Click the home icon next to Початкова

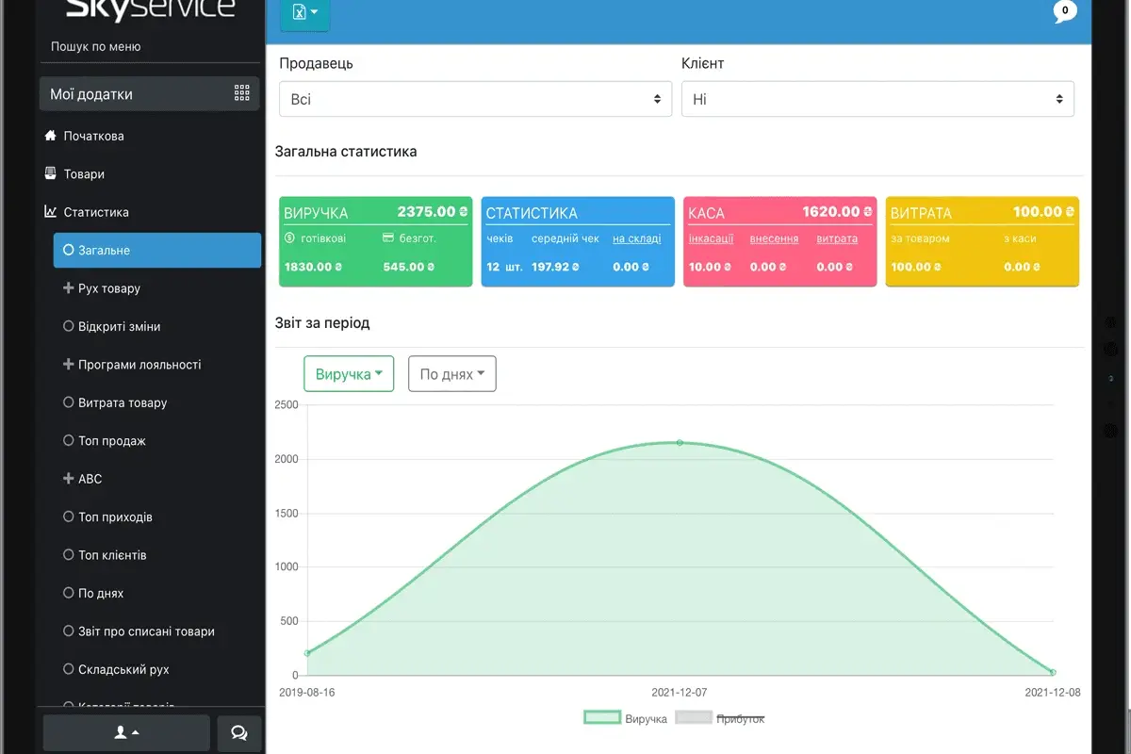coord(51,136)
